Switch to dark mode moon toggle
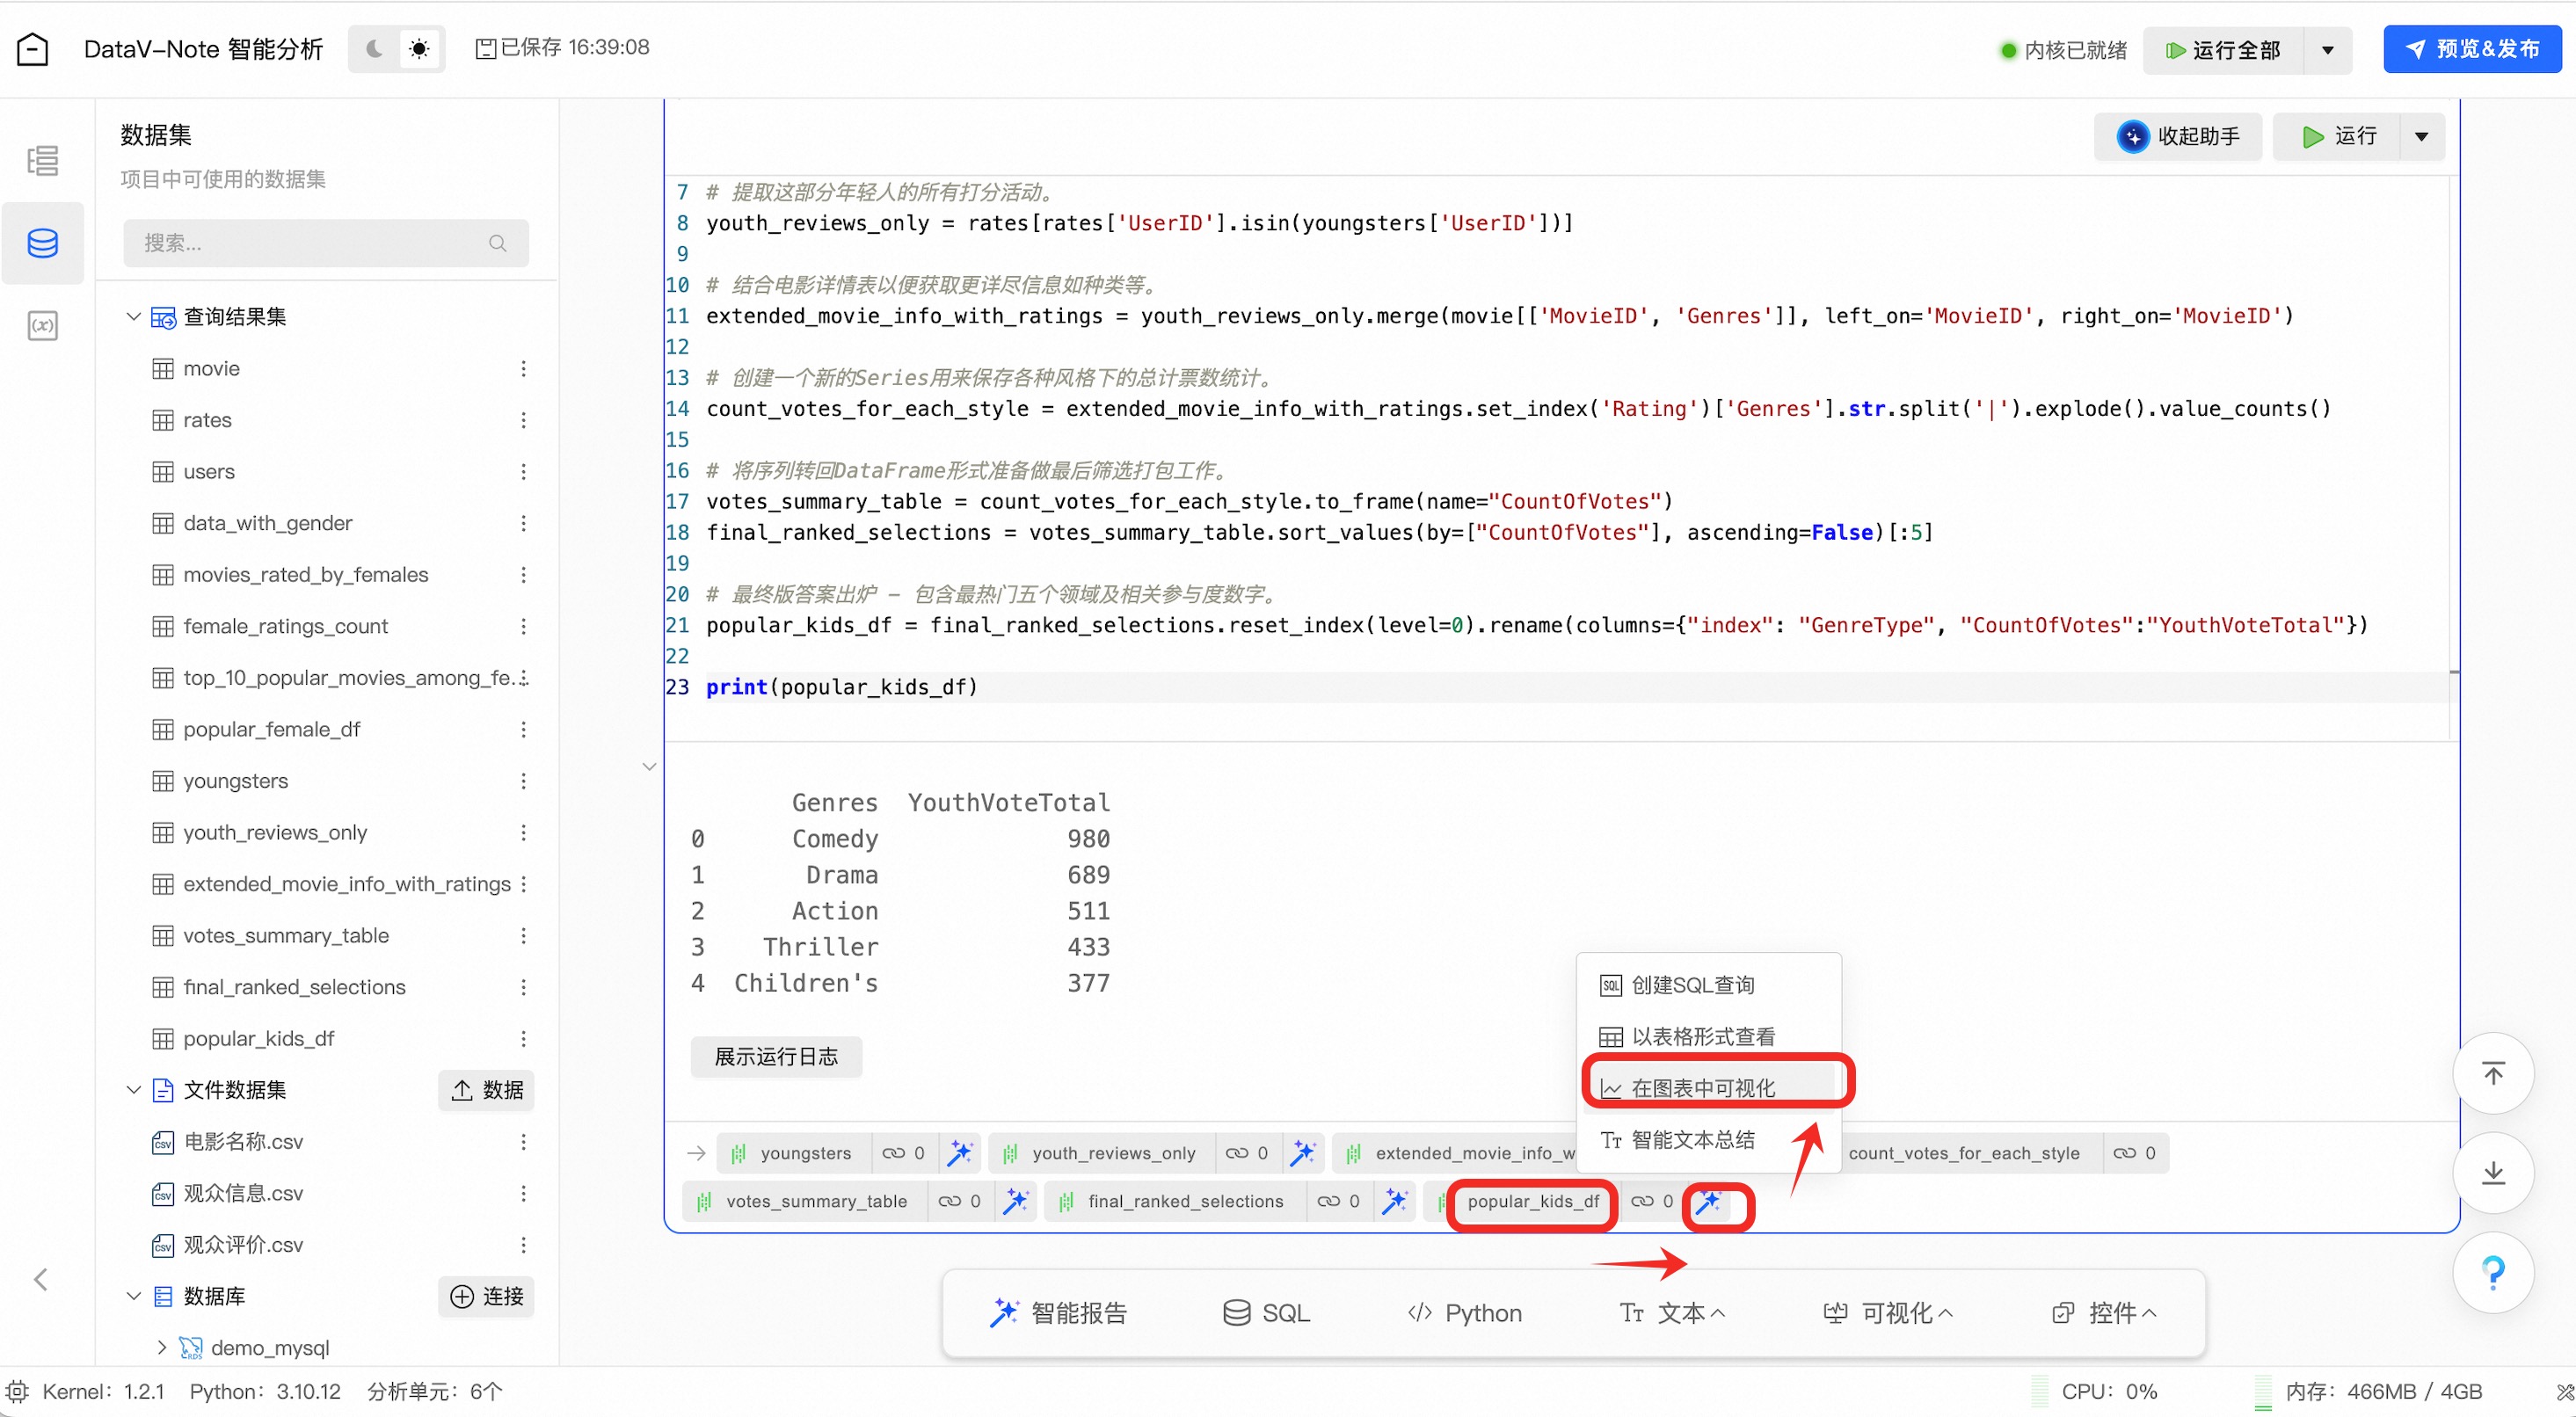The height and width of the screenshot is (1417, 2576). (375, 48)
